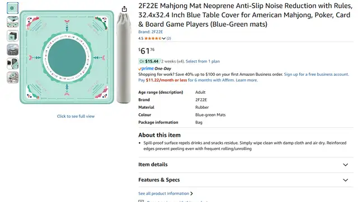Click Sign up for a free business account

pyautogui.click(x=316, y=74)
